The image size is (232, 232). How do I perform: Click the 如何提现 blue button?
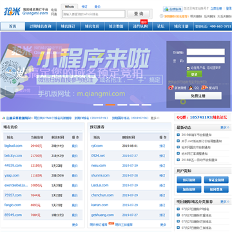point(216,189)
